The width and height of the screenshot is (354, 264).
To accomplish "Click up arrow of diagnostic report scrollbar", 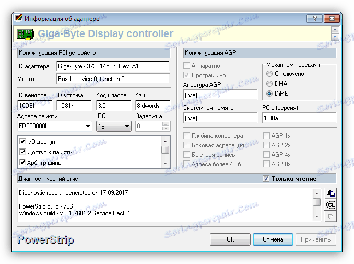I will [x=317, y=193].
